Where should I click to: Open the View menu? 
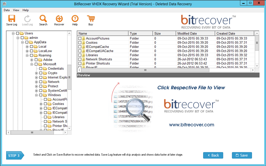tap(16, 10)
